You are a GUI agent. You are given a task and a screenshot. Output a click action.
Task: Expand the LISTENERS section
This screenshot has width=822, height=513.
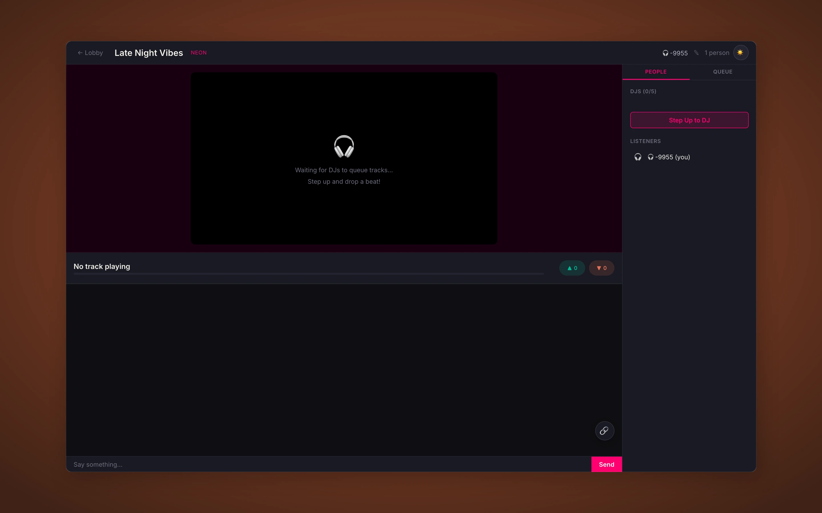(x=645, y=141)
